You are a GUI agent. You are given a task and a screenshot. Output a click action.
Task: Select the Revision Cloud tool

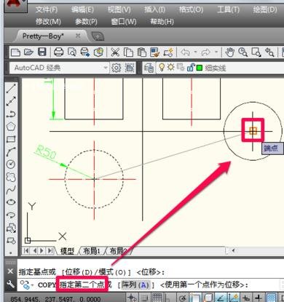[x=11, y=177]
